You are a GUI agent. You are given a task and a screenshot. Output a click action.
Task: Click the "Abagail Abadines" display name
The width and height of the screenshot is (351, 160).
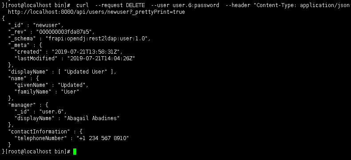tap(93, 118)
